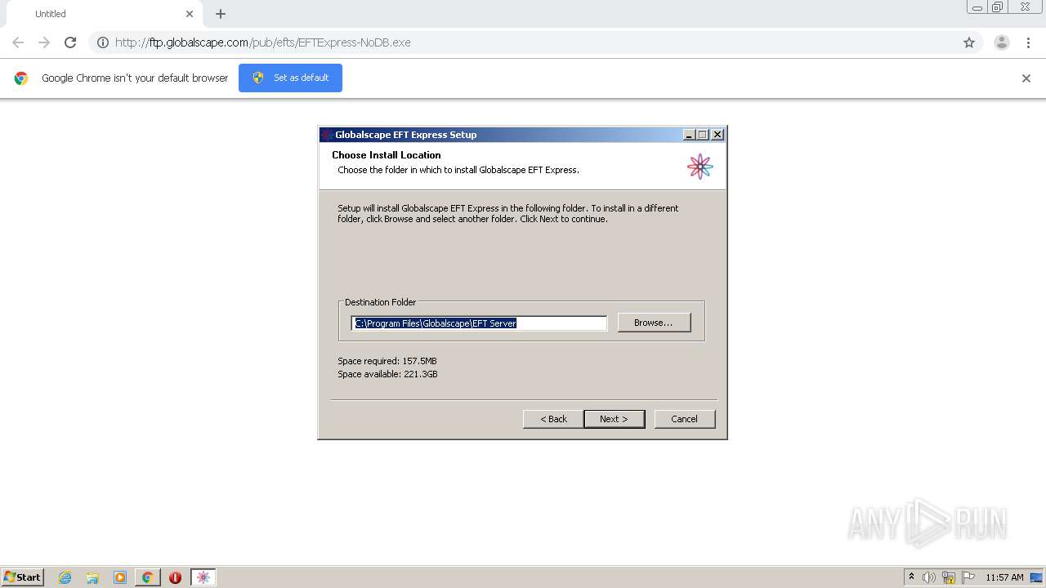Screen dimensions: 1046x588
Task: Close the Untitled tab
Action: click(x=190, y=14)
